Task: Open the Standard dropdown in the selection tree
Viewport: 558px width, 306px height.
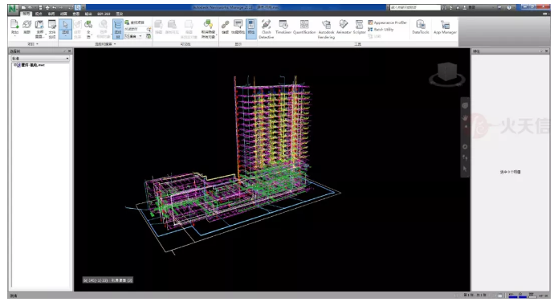Action: pos(40,59)
